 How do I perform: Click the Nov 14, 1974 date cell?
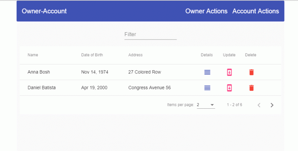click(x=95, y=72)
